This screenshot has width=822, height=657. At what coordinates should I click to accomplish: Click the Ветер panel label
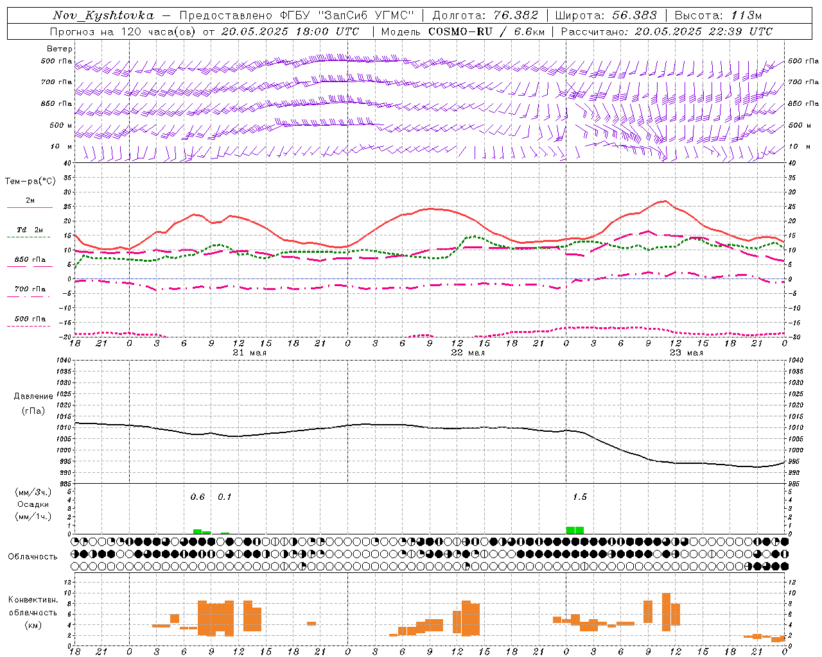(60, 49)
